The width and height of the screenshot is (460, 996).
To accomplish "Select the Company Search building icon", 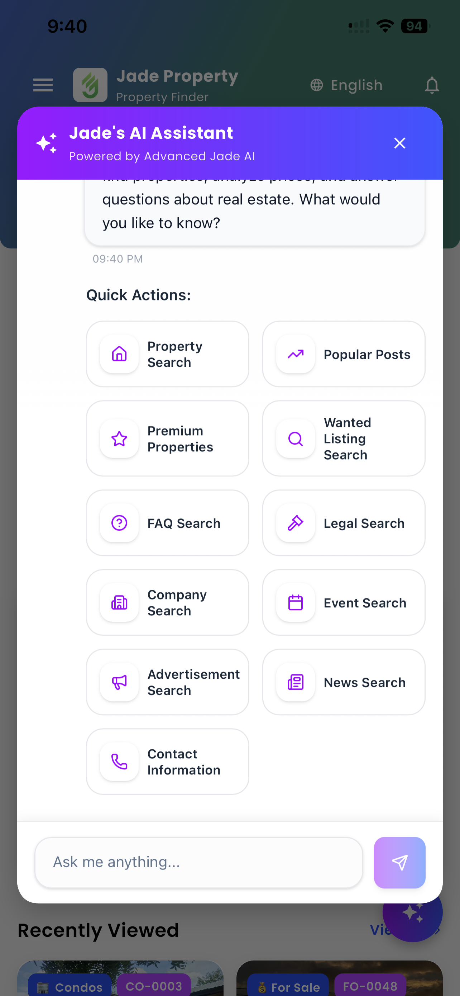I will click(119, 602).
